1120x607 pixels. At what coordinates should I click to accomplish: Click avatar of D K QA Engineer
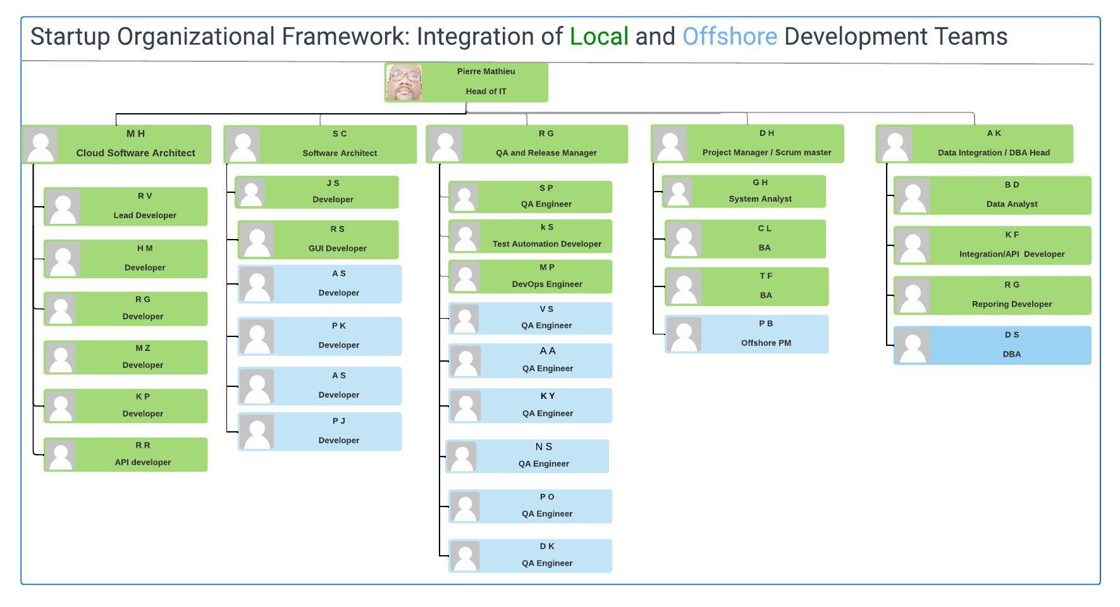click(465, 556)
